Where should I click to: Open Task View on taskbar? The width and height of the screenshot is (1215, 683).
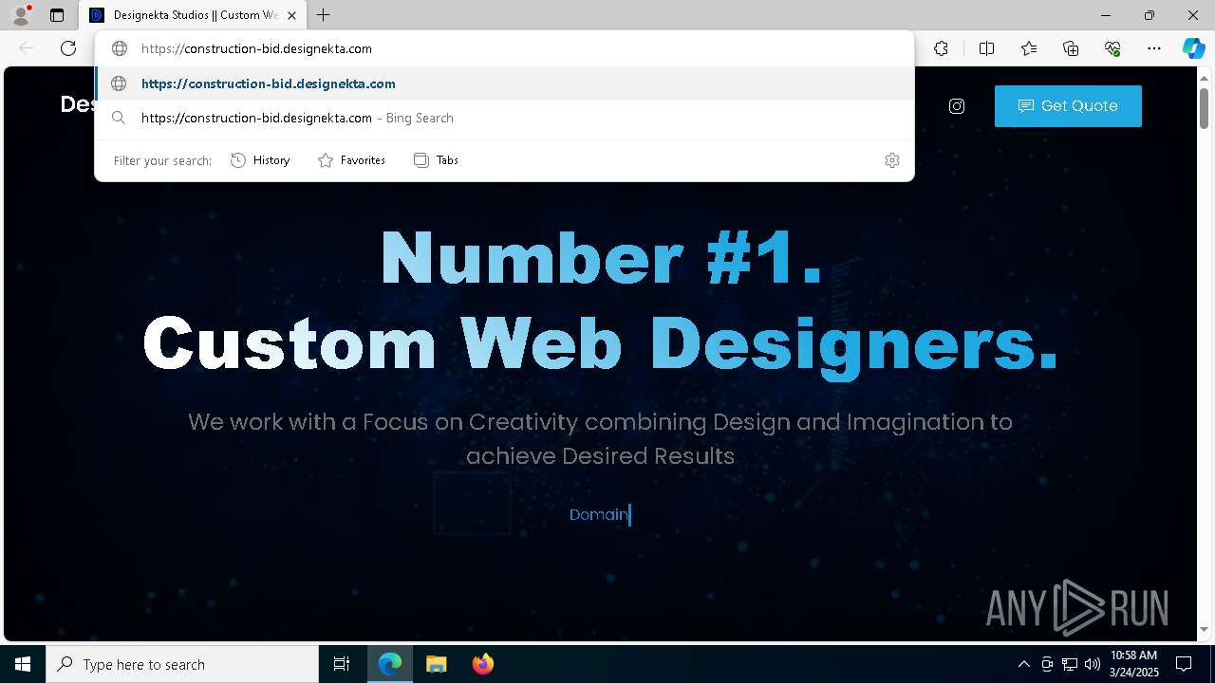(342, 664)
